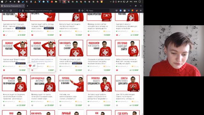Toggle favorite heart on Ошибки card priced 3 000₽
The width and height of the screenshot is (204, 115).
point(32,70)
